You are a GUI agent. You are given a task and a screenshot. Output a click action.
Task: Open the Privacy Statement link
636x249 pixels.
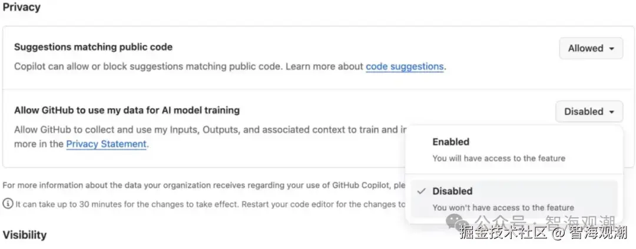point(106,144)
